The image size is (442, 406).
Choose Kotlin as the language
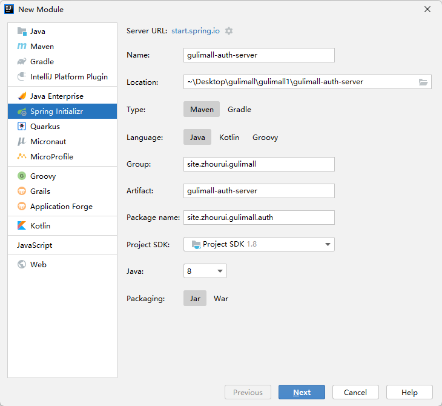229,137
